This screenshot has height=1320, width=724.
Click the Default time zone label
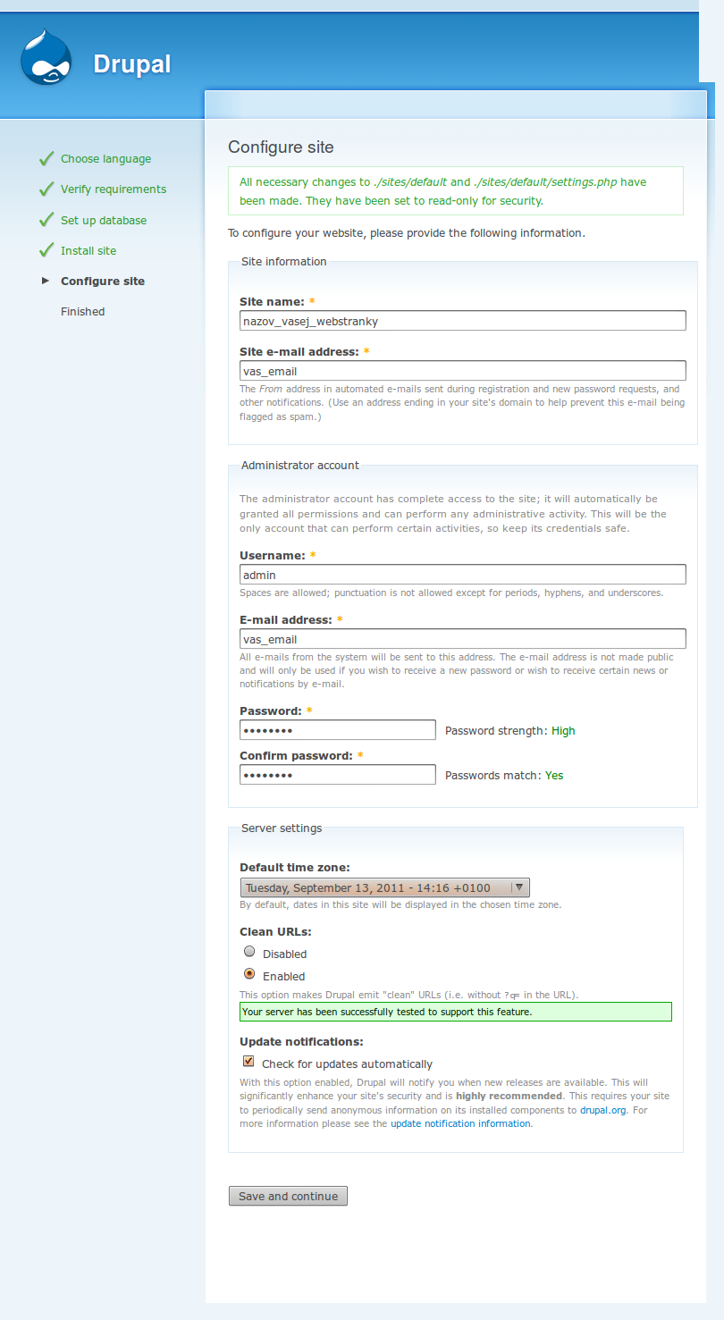(295, 867)
